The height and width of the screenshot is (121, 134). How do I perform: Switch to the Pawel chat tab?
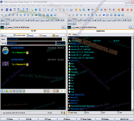pos(33,36)
